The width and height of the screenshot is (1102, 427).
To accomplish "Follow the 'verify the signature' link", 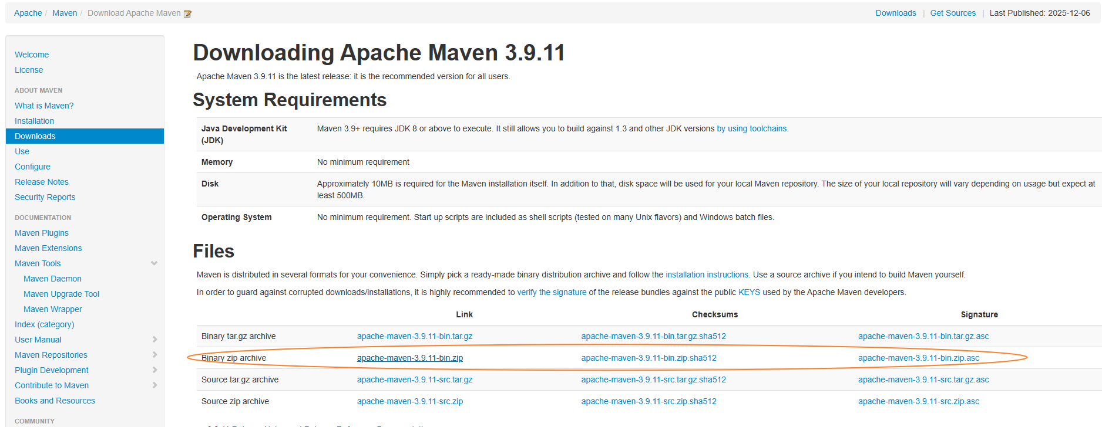I will point(552,292).
